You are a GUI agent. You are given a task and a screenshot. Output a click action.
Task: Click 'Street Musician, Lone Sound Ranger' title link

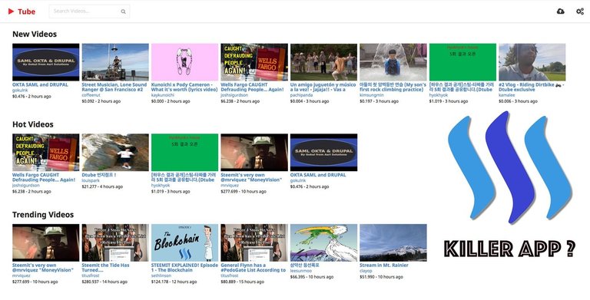point(114,87)
